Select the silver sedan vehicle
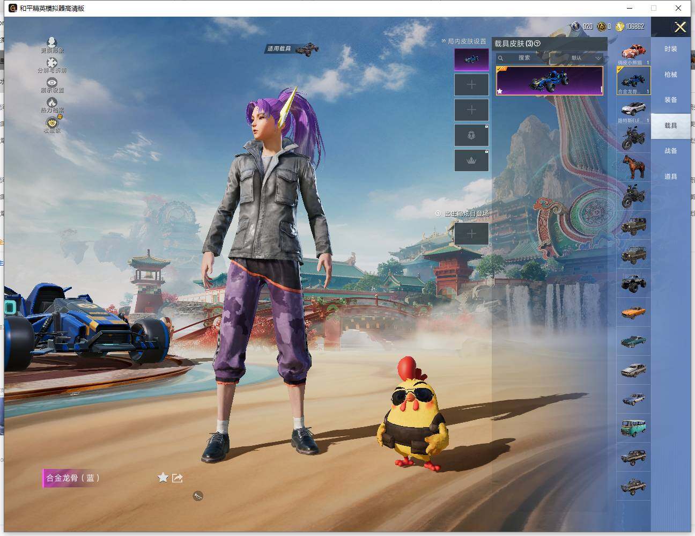 (633, 370)
